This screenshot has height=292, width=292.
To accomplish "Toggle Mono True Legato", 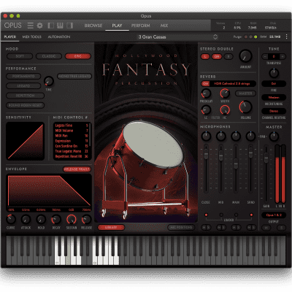I will point(74,76).
